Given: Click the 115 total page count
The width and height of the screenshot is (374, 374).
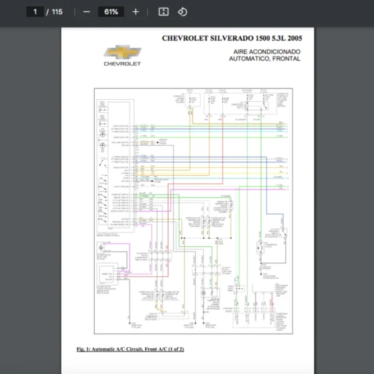Looking at the screenshot, I should [x=57, y=11].
